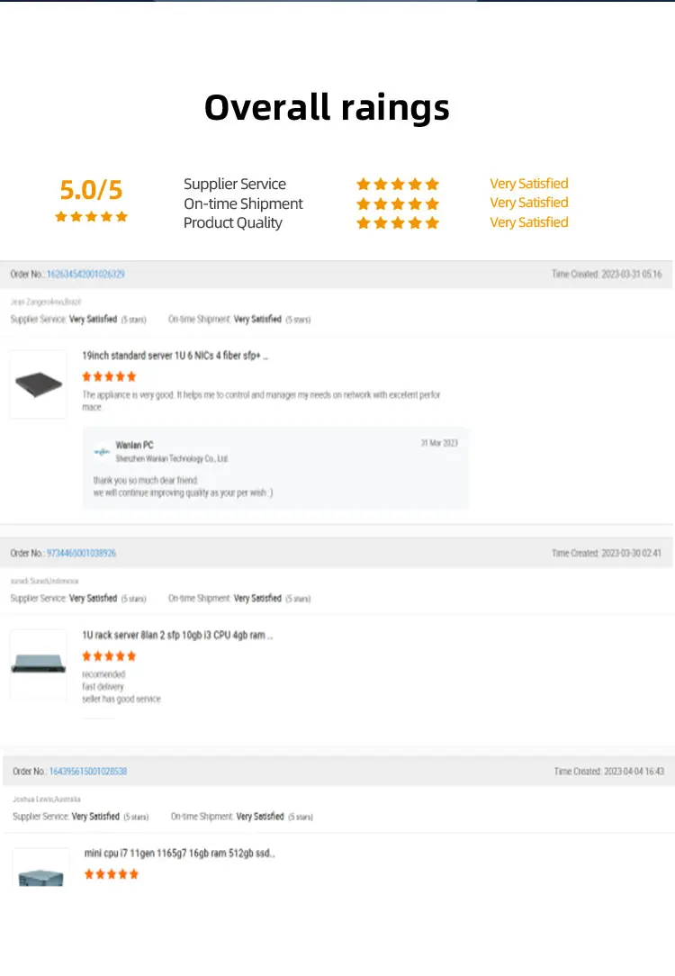
Task: Click the Supplier Service star rating row
Action: [x=397, y=185]
